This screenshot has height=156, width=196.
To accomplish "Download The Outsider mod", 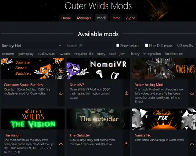I will (126, 144).
